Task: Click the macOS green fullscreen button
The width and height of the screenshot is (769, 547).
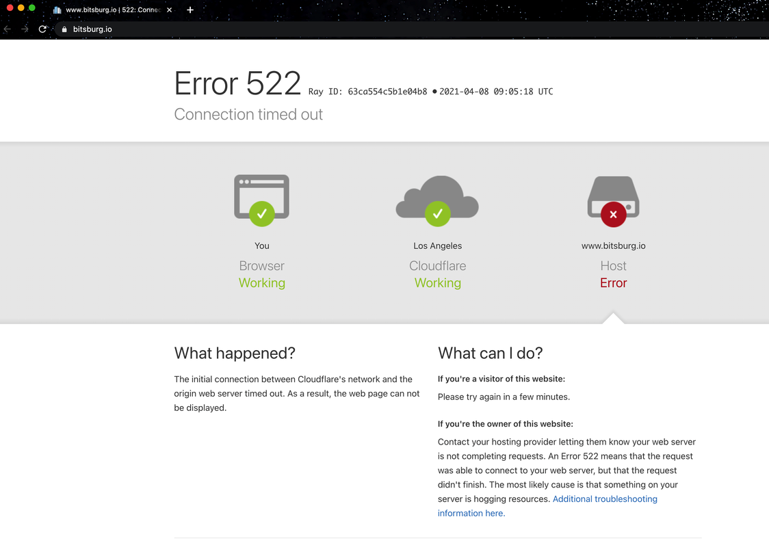Action: [x=32, y=8]
